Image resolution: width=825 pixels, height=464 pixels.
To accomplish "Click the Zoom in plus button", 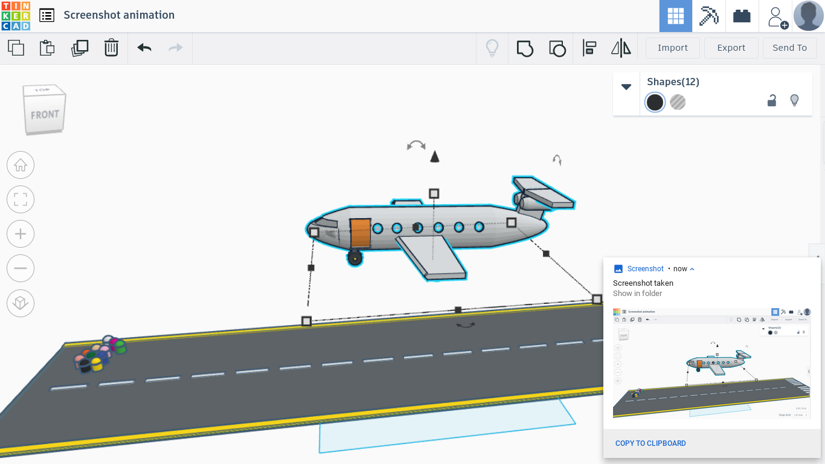I will [x=21, y=234].
